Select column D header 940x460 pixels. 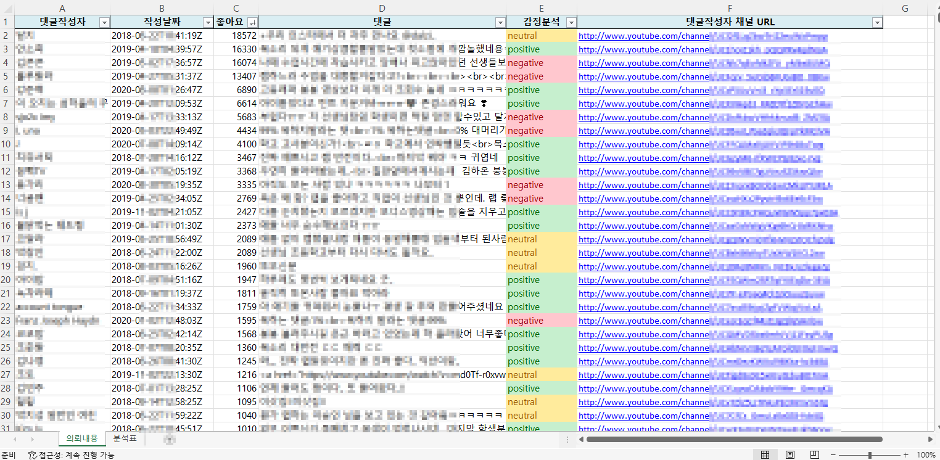pyautogui.click(x=382, y=8)
